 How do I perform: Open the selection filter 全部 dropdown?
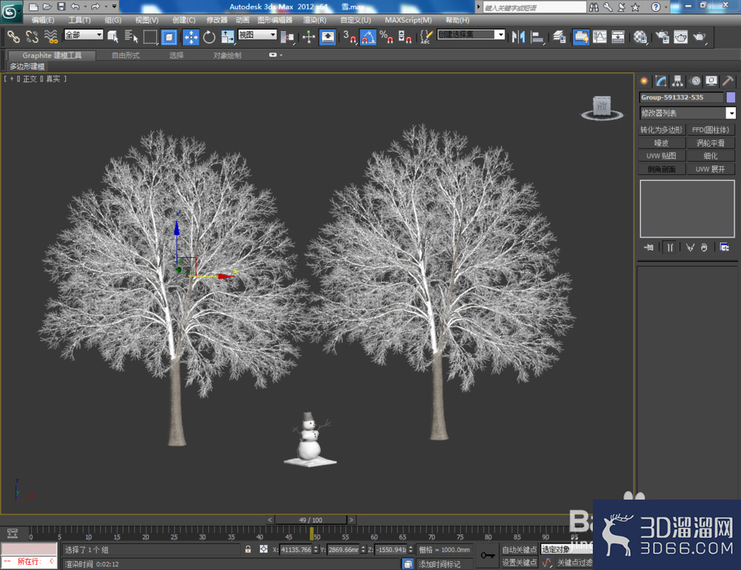click(84, 35)
